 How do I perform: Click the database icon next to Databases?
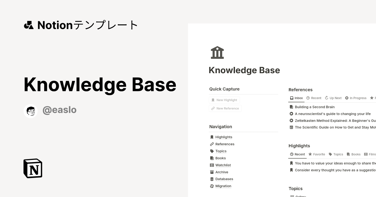click(211, 179)
